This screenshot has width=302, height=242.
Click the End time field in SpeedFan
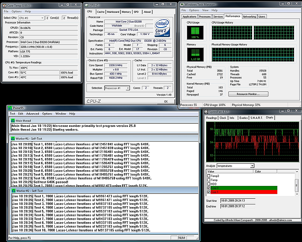(238, 207)
